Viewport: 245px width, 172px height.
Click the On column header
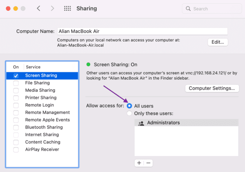[x=16, y=67]
